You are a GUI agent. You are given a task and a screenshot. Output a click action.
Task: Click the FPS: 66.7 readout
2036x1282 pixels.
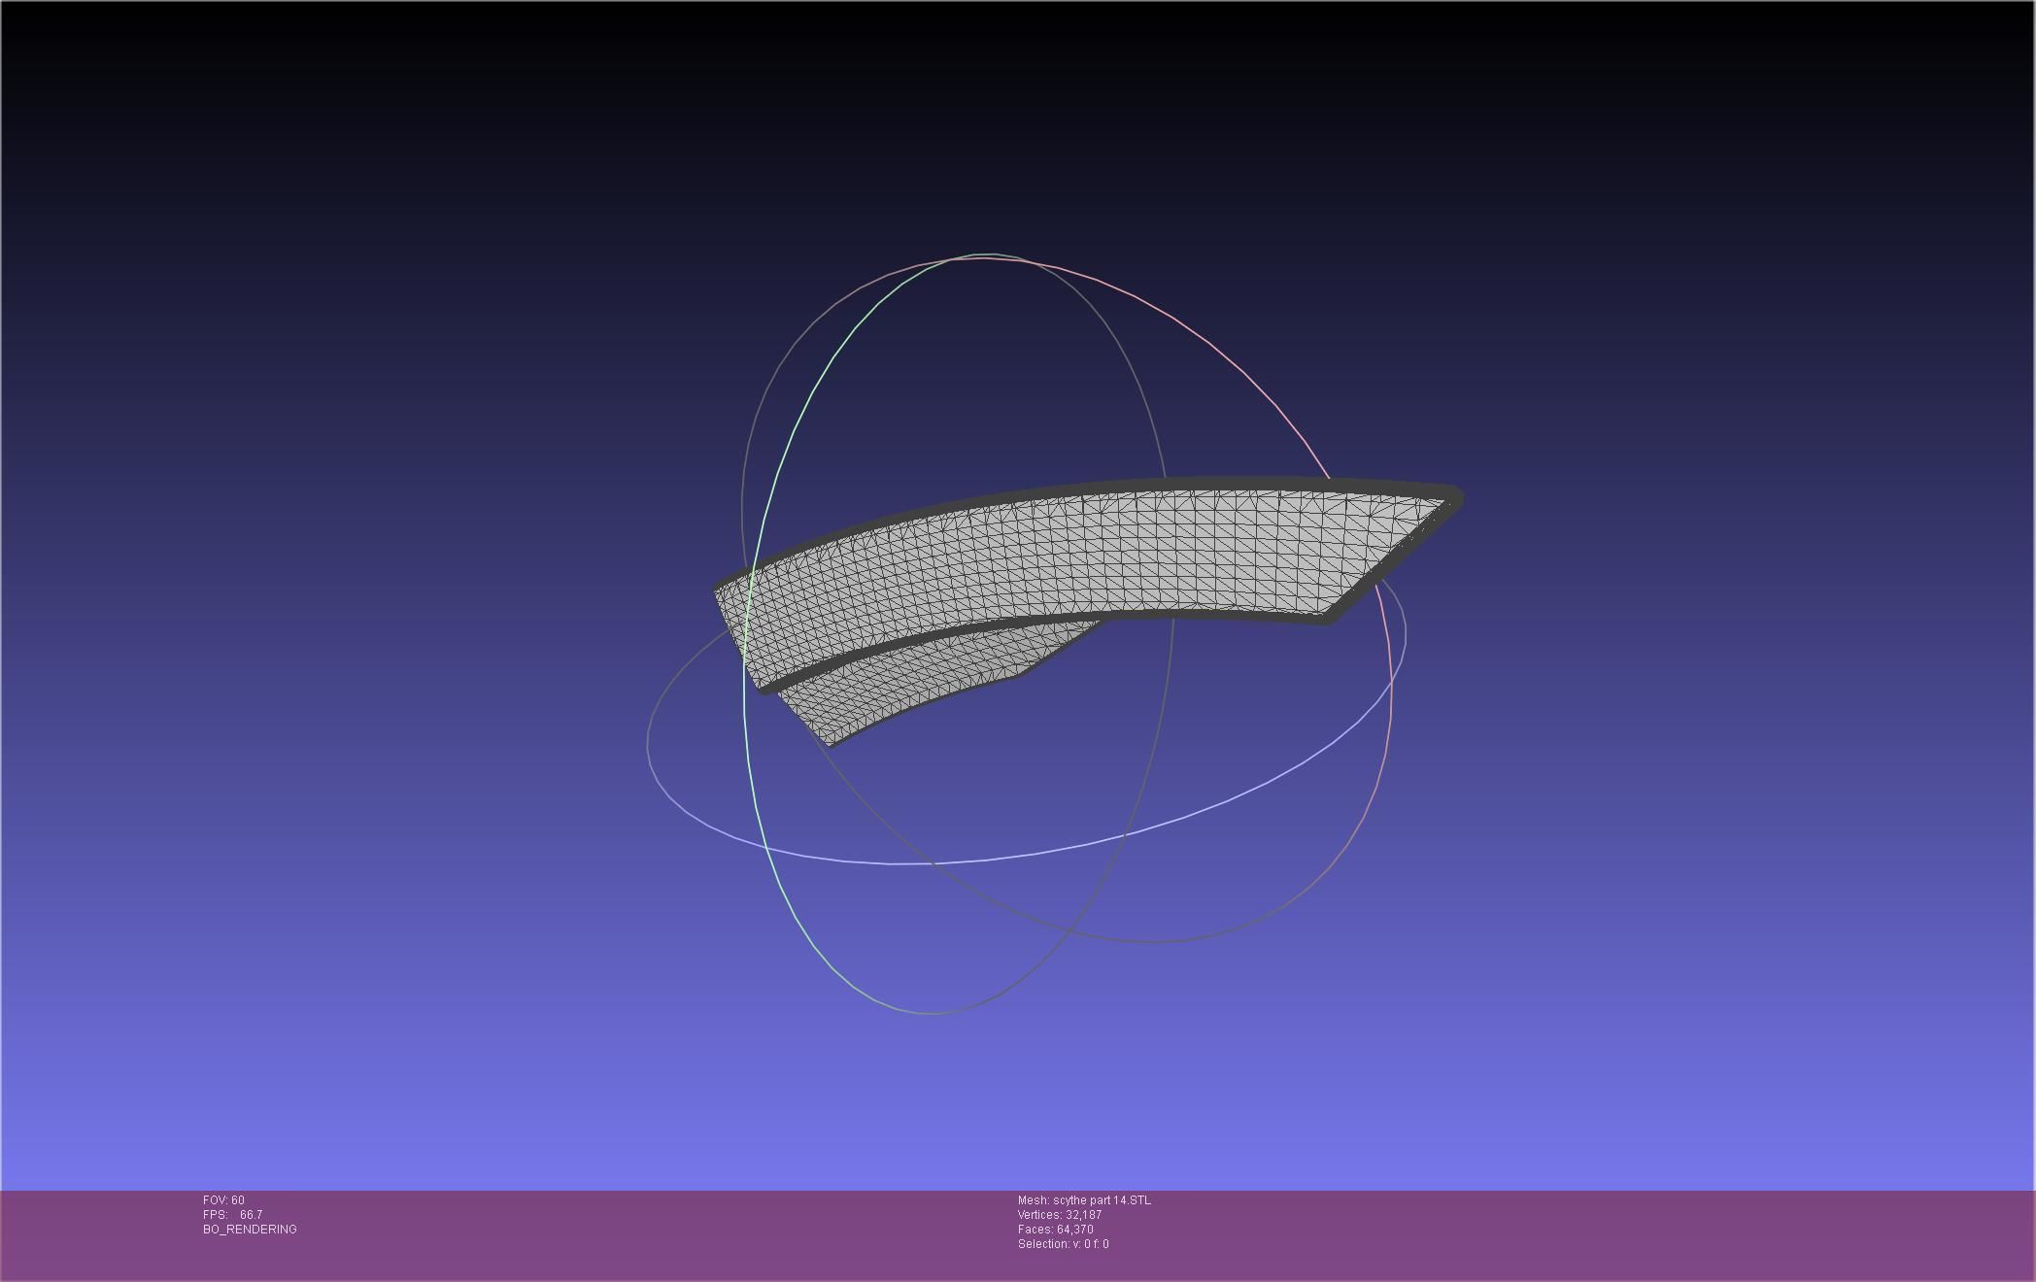click(x=232, y=1215)
